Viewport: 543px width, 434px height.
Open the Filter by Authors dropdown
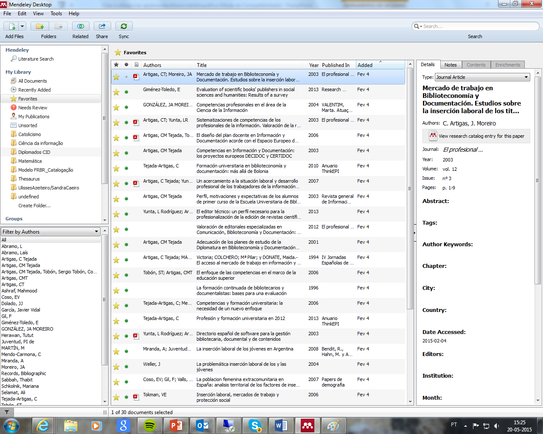click(x=50, y=232)
